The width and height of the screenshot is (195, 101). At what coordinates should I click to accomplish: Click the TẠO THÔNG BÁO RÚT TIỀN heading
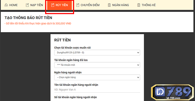(28, 18)
